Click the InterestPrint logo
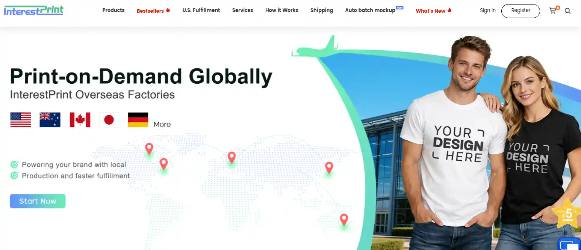 coord(33,10)
